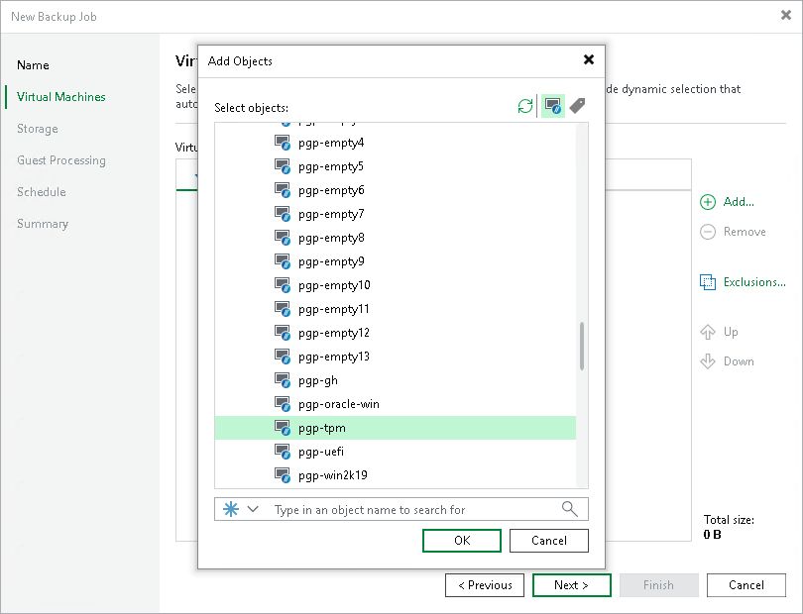Image resolution: width=803 pixels, height=614 pixels.
Task: Confirm selection with OK button
Action: pos(462,541)
